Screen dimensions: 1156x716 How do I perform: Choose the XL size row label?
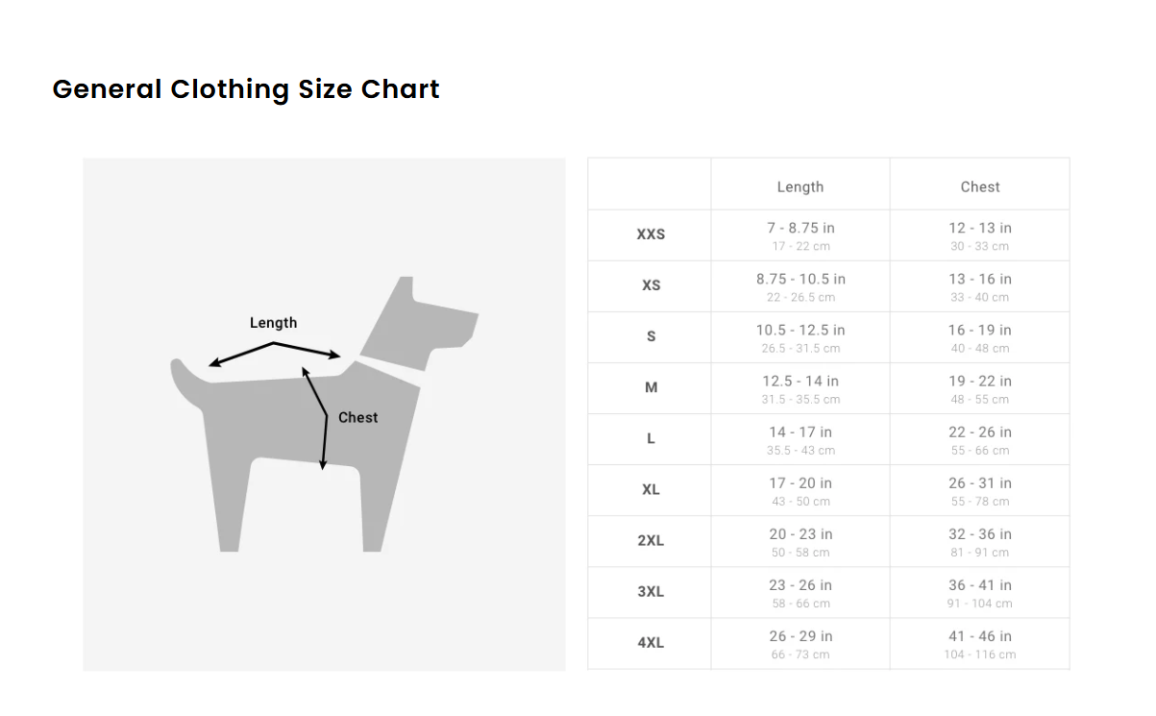point(651,489)
